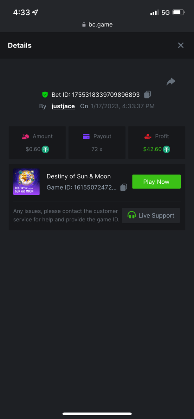Tap the 72 x payout value
Screen dimensions: 194x419
pyautogui.click(x=97, y=149)
